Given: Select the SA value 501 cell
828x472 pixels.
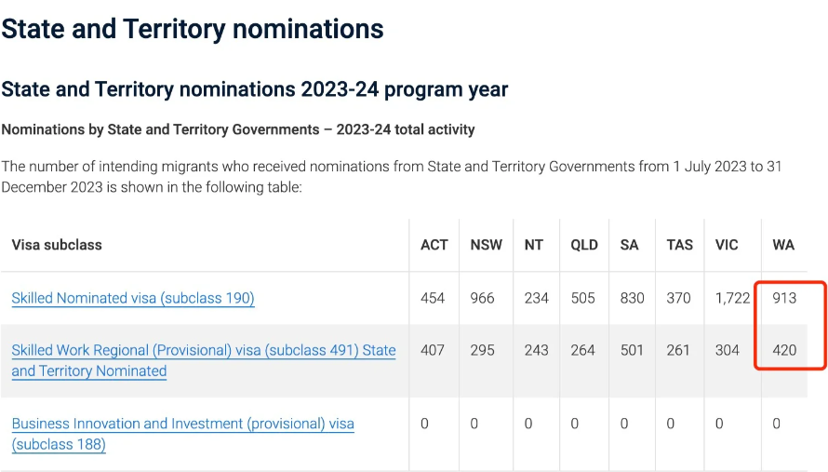Looking at the screenshot, I should (632, 350).
